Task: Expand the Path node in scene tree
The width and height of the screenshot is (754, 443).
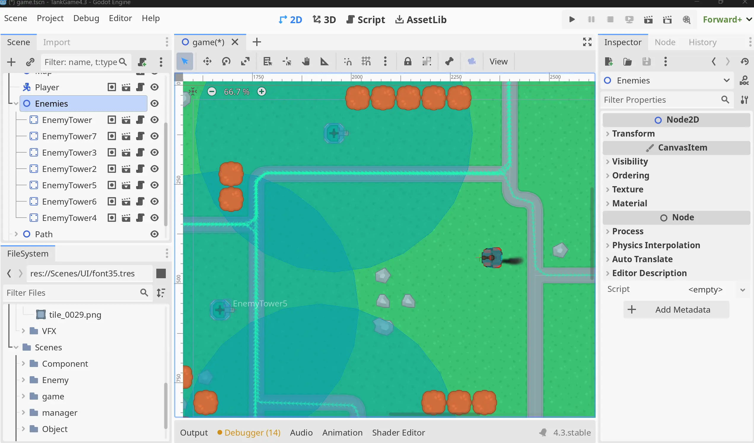Action: [16, 234]
